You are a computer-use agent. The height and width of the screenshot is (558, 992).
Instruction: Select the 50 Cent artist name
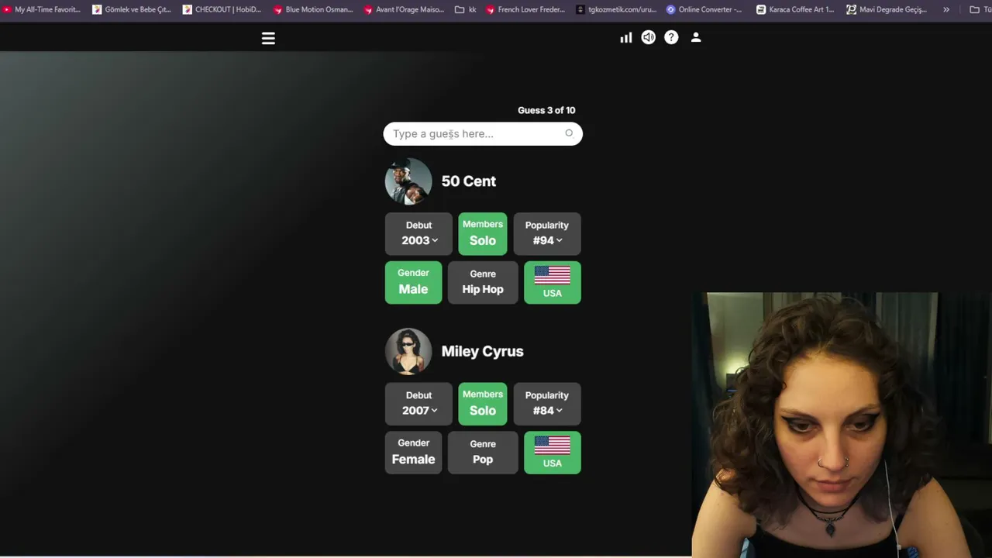coord(469,181)
